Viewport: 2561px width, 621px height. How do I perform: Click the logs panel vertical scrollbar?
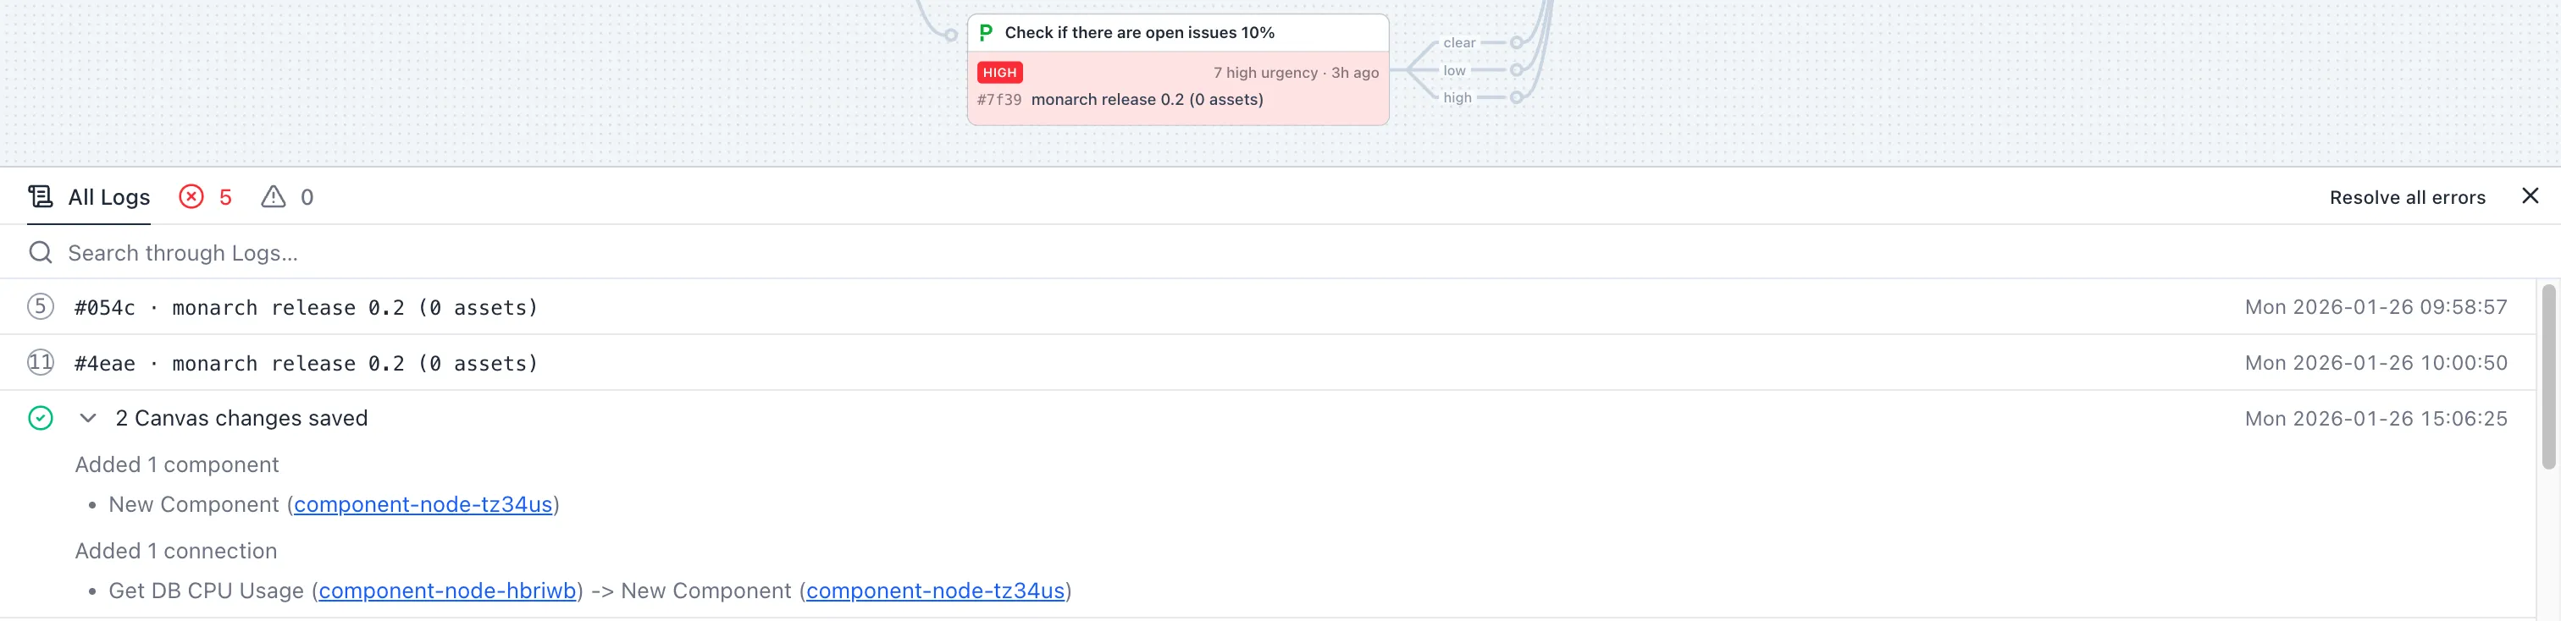click(x=2547, y=377)
